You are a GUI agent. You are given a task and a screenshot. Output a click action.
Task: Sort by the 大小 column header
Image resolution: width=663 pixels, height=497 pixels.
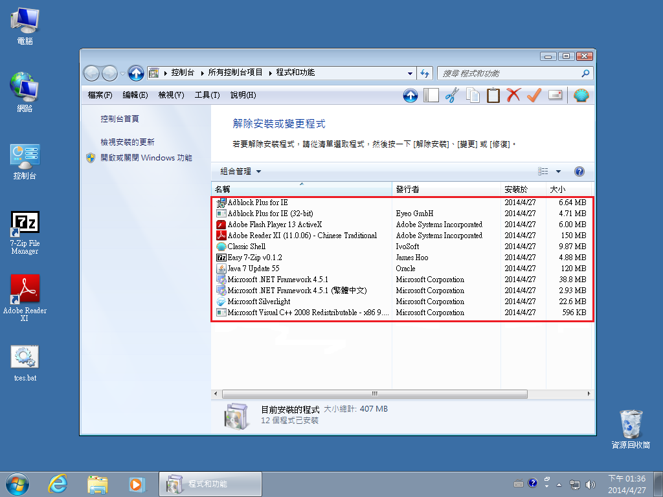pyautogui.click(x=568, y=189)
